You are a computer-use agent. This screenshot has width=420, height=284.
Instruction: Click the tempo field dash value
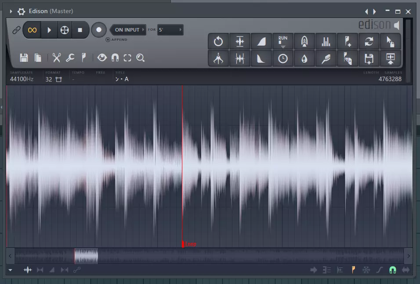(73, 79)
